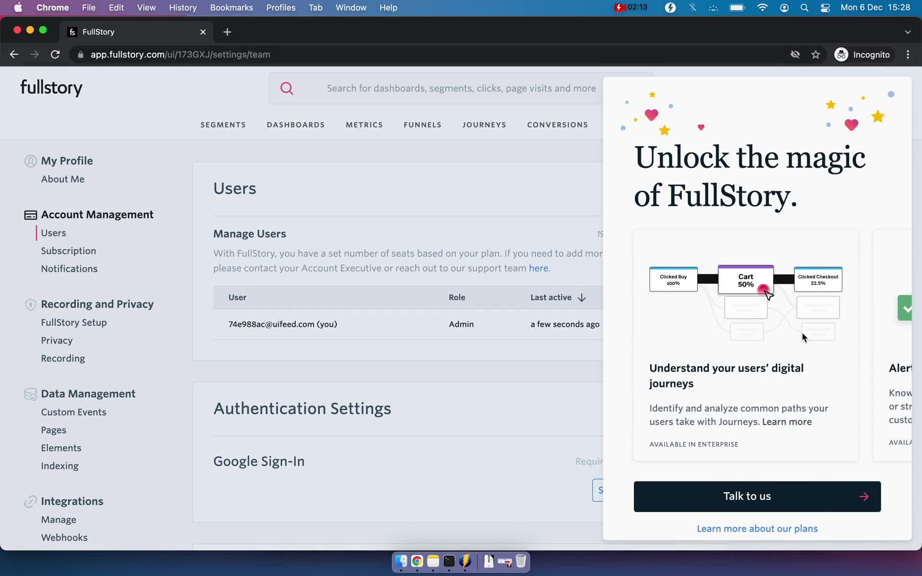Click the Integrations link icon
The width and height of the screenshot is (922, 576).
coord(30,502)
